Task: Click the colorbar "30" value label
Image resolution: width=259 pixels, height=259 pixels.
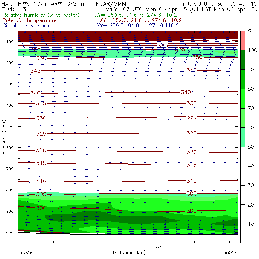Action: pyautogui.click(x=251, y=185)
